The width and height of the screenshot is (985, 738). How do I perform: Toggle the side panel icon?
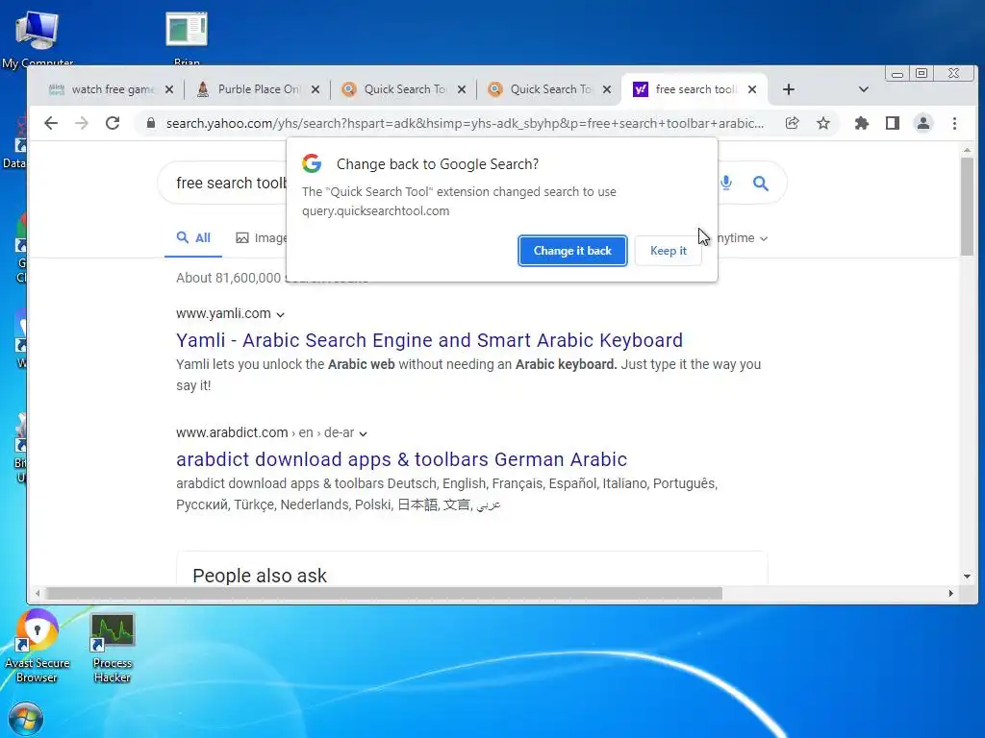(892, 123)
